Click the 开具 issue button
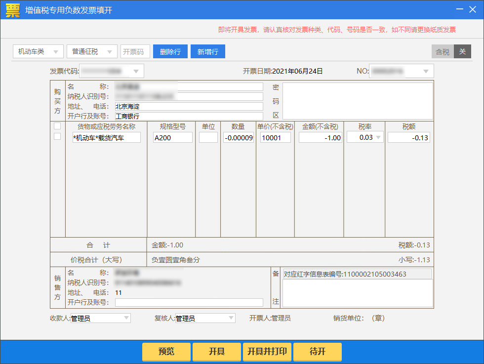484x364 pixels. [x=216, y=352]
